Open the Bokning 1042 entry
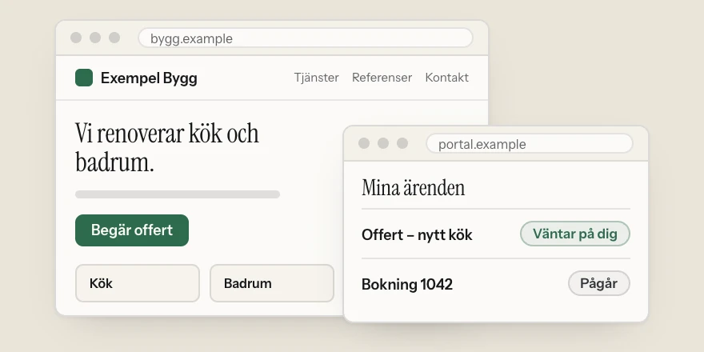 pyautogui.click(x=496, y=284)
